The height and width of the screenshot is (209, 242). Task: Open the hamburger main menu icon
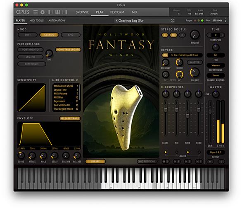pos(36,12)
